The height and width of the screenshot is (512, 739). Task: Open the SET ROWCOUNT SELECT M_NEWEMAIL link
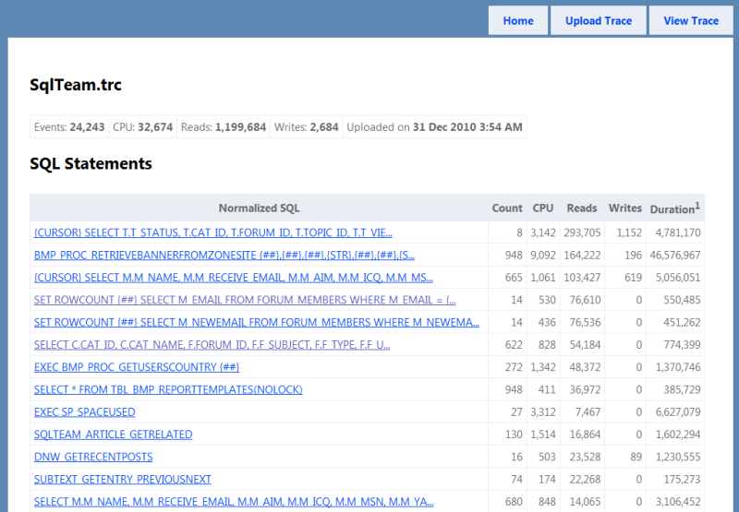257,322
